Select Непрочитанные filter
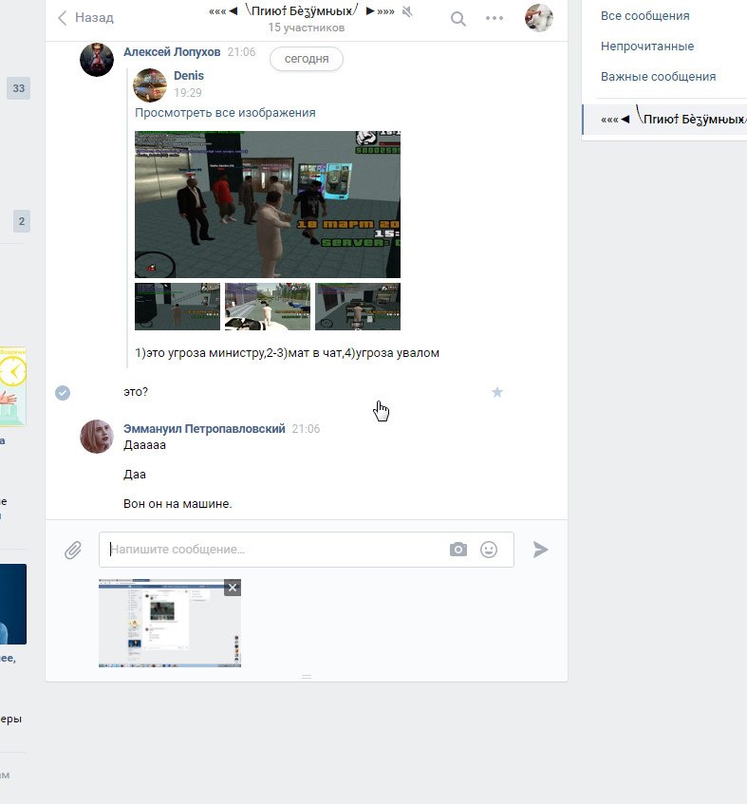 [647, 47]
